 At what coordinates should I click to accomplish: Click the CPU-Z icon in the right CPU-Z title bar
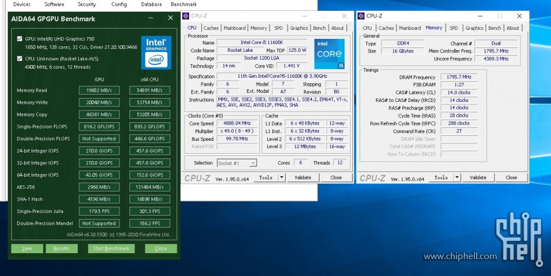point(361,16)
